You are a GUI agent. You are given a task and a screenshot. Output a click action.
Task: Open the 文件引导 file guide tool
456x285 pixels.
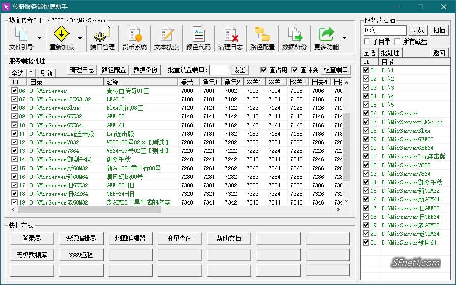pos(21,38)
